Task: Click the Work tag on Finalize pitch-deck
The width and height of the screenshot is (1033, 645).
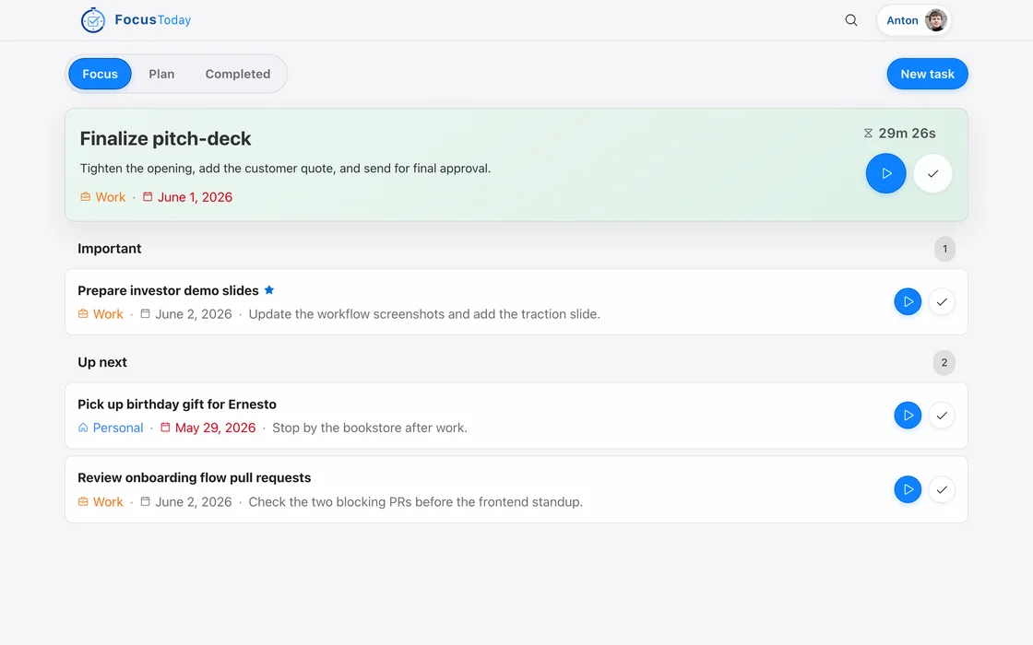Action: pyautogui.click(x=110, y=197)
